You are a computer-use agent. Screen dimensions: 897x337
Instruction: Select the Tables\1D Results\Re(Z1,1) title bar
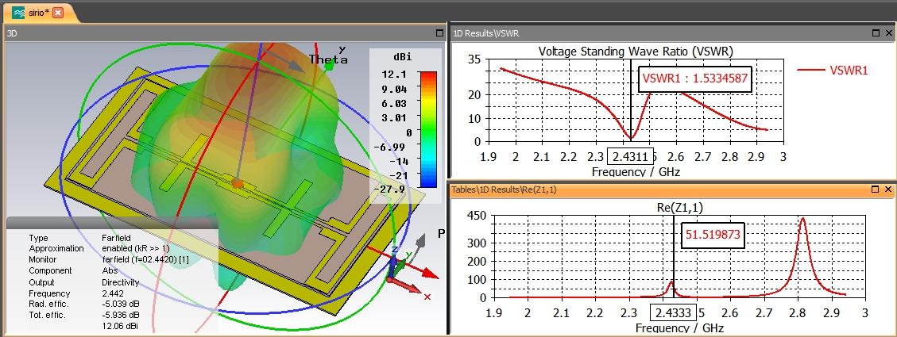[673, 189]
